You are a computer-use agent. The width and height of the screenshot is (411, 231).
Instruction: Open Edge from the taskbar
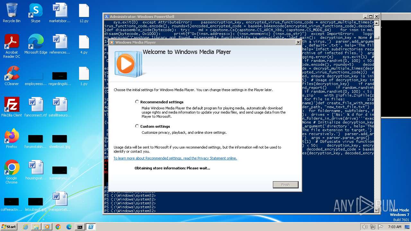tap(69, 227)
